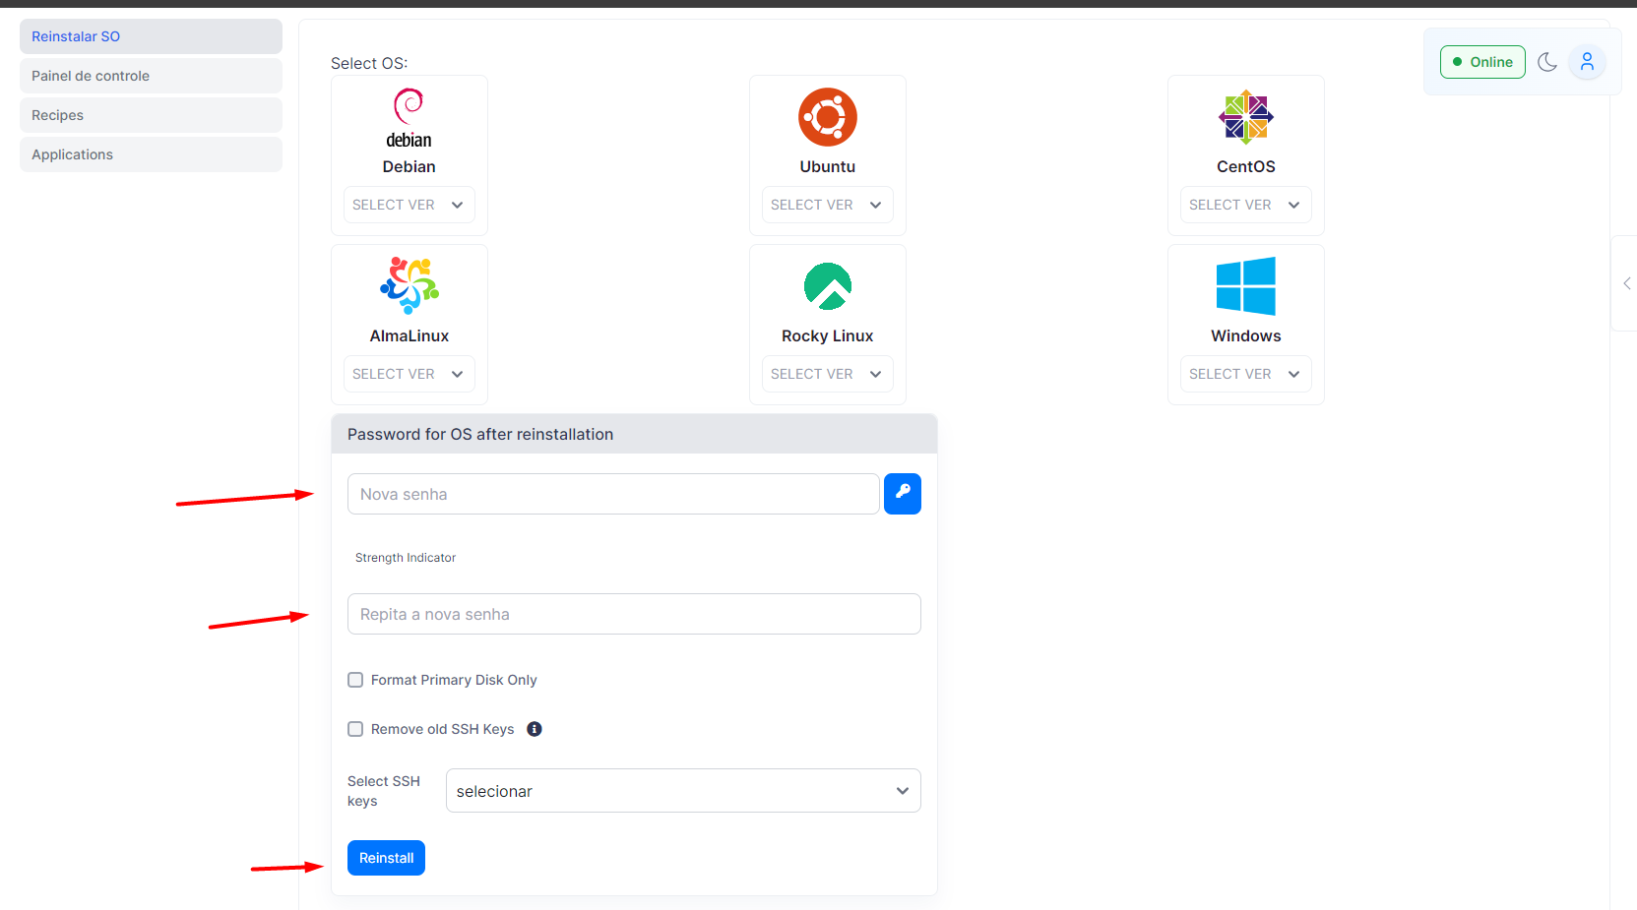This screenshot has width=1637, height=910.
Task: Click the CentOS logo
Action: [x=1246, y=117]
